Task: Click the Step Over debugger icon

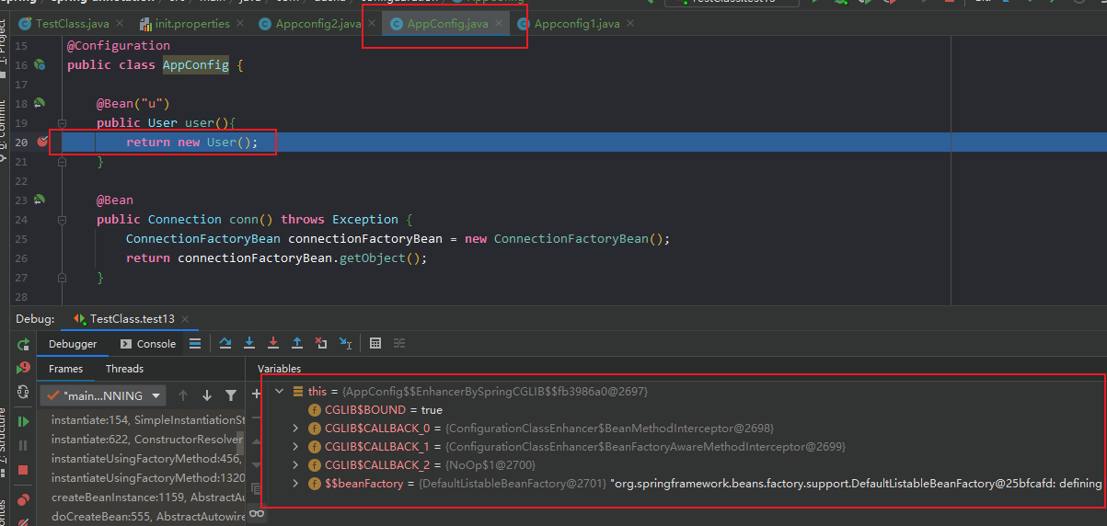Action: [x=225, y=343]
